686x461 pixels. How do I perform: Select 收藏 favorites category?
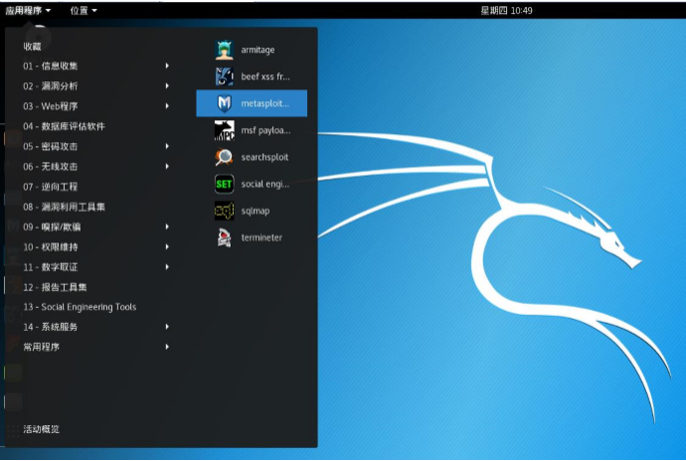pos(32,47)
